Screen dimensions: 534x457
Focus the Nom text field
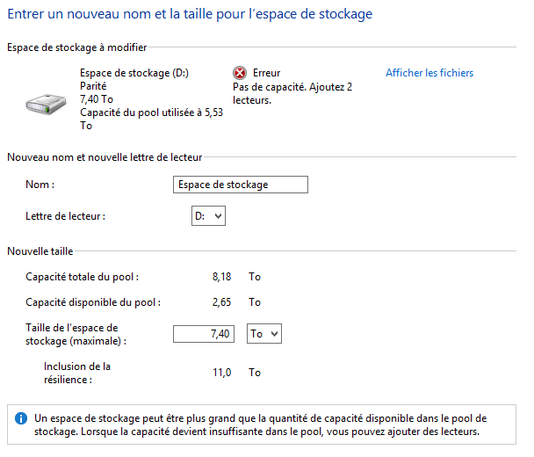(x=242, y=185)
